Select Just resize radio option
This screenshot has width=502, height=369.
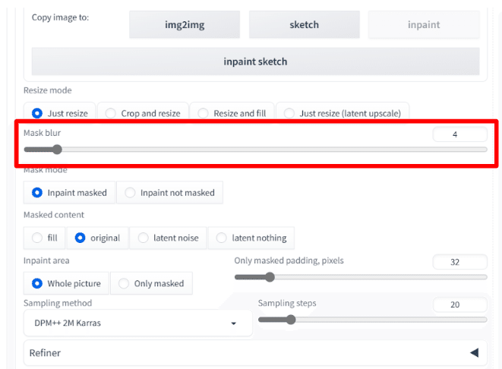59,113
